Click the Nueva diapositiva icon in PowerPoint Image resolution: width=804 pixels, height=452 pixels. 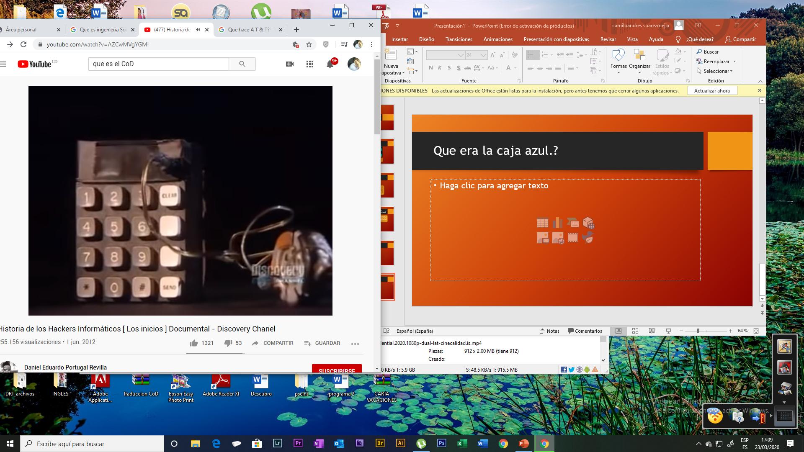click(x=391, y=55)
